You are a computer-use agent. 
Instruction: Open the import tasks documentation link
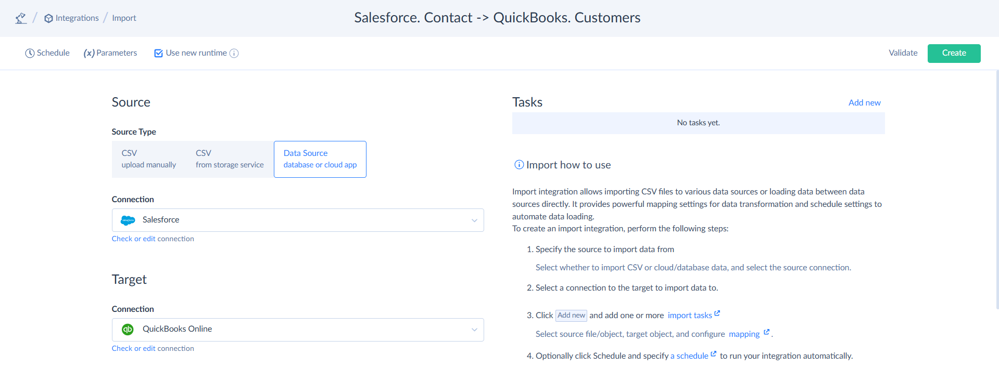click(x=690, y=316)
